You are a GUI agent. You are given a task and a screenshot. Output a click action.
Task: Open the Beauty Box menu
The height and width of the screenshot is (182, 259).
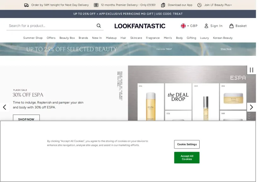coord(67,38)
